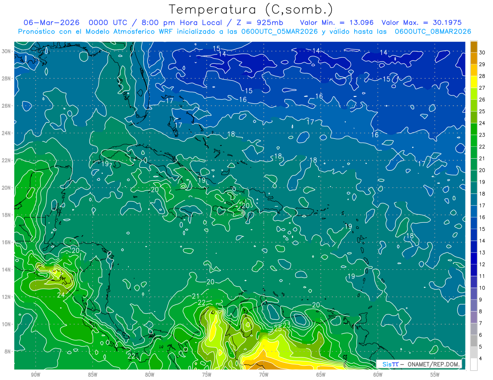This screenshot has width=493, height=380.
Task: Click the '70W' longitude axis label
Action: [x=264, y=375]
